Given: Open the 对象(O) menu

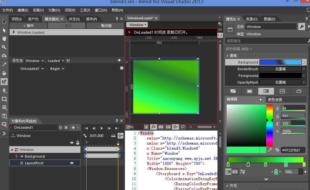Looking at the screenshot, I should click(54, 10).
